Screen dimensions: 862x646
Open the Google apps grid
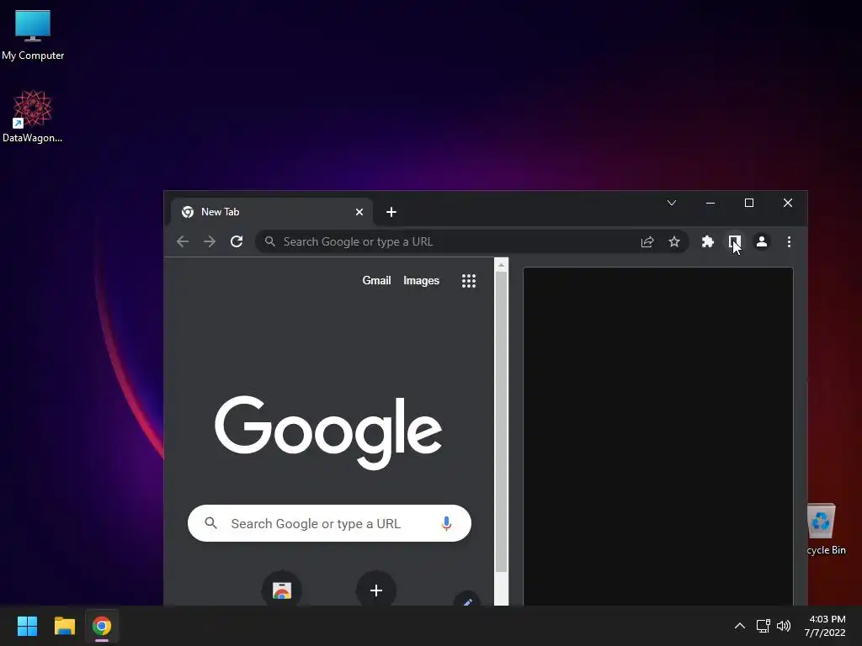pos(468,281)
